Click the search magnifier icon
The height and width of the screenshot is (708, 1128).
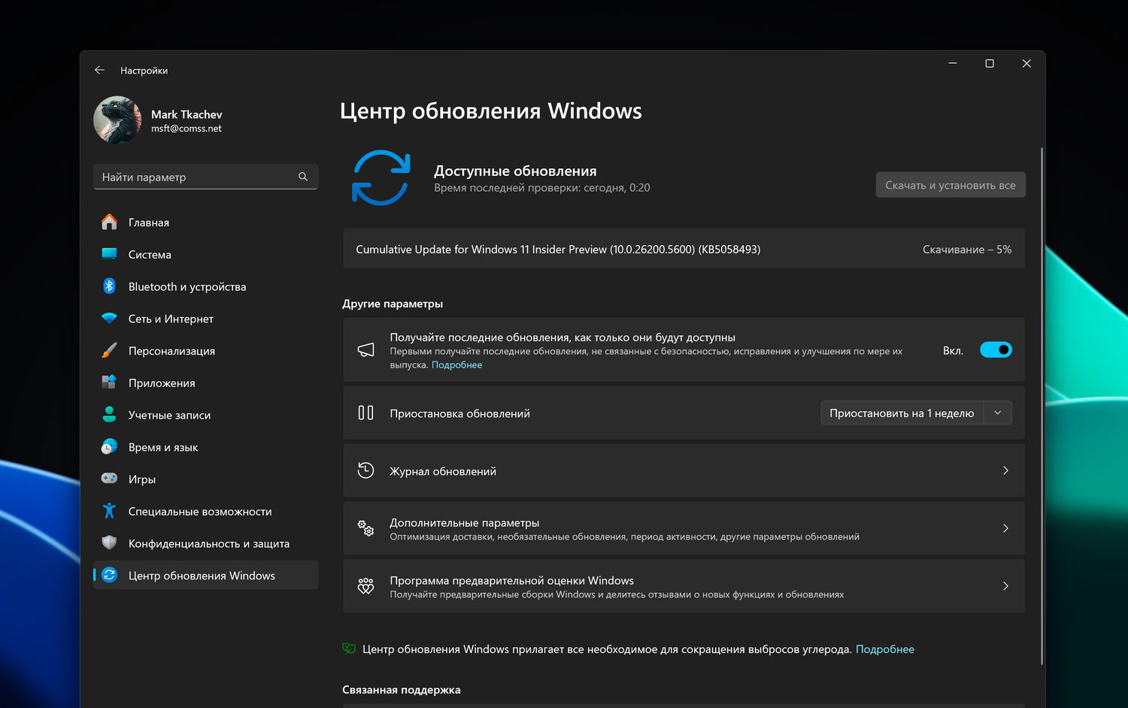pyautogui.click(x=303, y=177)
